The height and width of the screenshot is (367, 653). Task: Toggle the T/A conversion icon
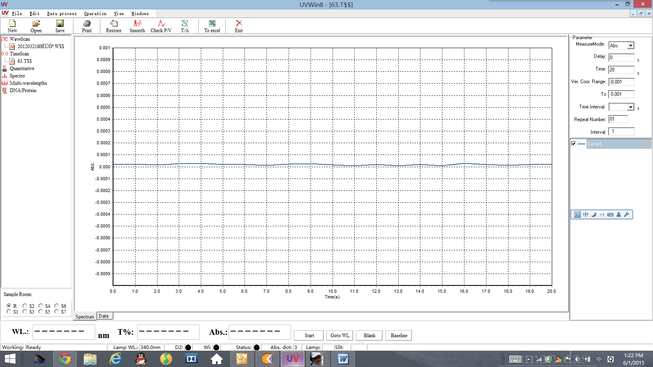click(x=185, y=26)
